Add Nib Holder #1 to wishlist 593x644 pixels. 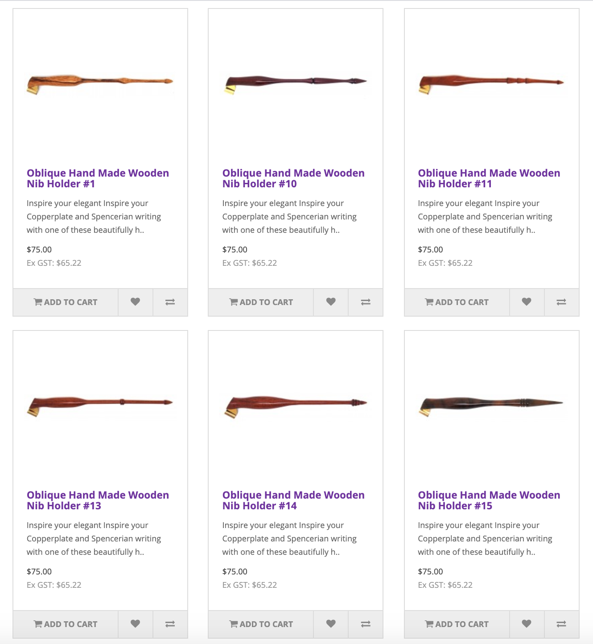click(135, 302)
